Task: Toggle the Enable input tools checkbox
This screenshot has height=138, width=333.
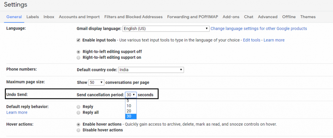Action: point(79,40)
